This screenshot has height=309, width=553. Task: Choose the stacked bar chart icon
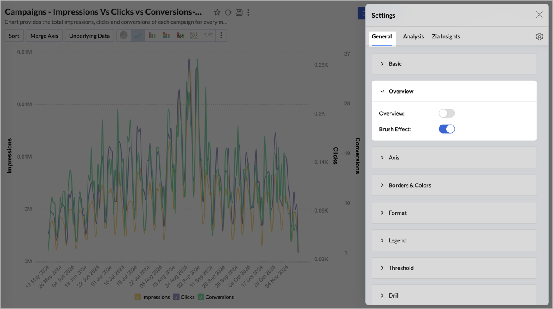click(x=166, y=36)
